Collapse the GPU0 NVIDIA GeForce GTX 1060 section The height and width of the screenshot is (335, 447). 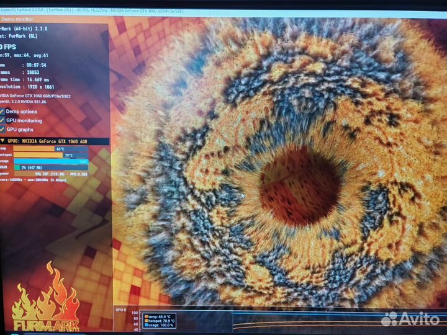(2, 141)
